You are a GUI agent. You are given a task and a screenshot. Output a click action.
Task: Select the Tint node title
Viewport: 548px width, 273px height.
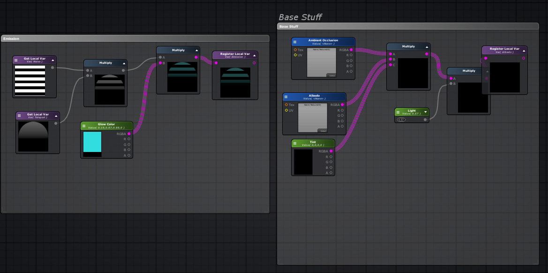point(313,142)
